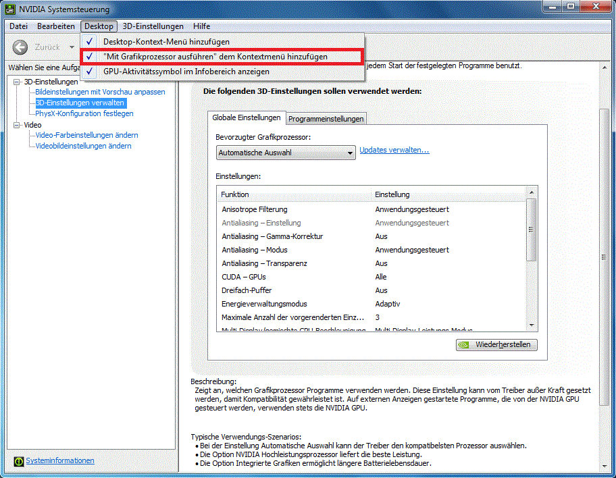This screenshot has width=616, height=478.
Task: Switch to Programmeinstellungen tab
Action: (326, 119)
